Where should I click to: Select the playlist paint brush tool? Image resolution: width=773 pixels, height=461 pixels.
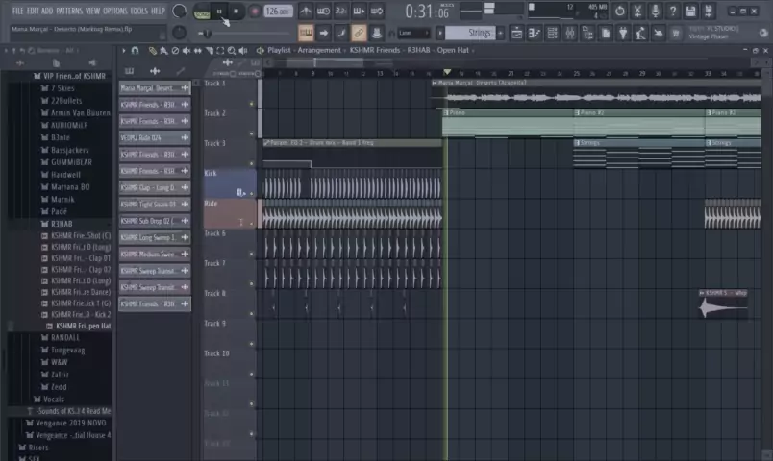coord(163,50)
